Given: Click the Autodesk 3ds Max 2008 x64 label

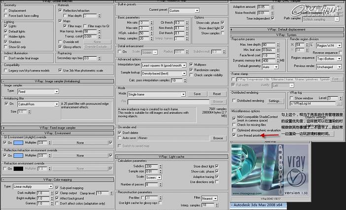Looking at the screenshot, I should pos(258,205).
